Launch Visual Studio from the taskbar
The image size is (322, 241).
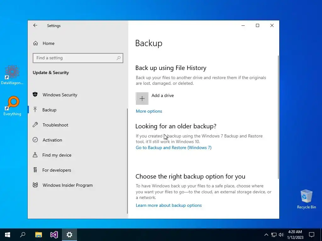click(54, 235)
